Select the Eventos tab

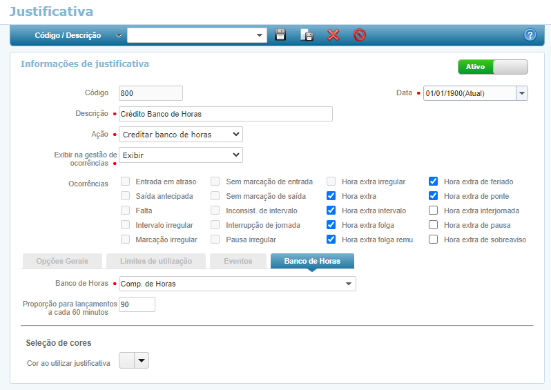(x=238, y=261)
